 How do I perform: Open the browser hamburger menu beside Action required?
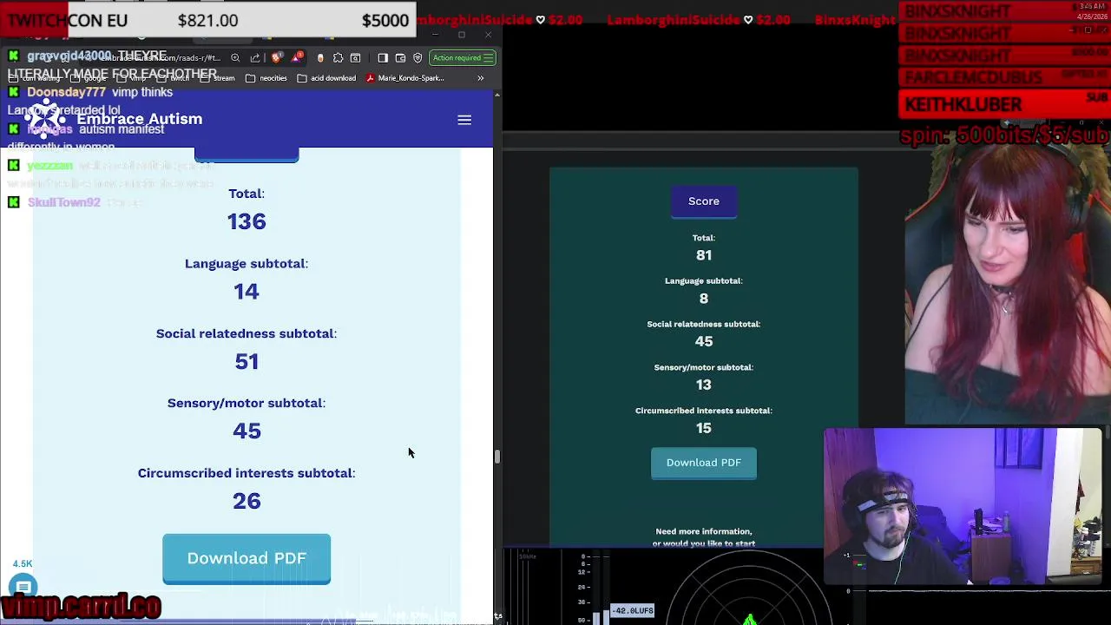[489, 58]
